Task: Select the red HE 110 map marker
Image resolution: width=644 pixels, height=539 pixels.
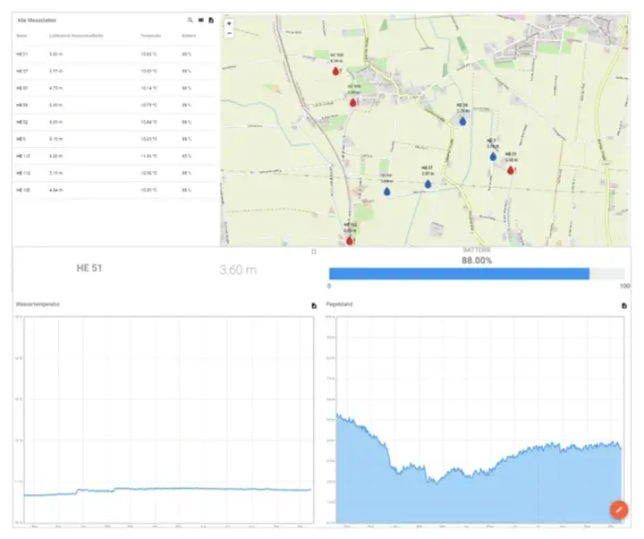Action: [x=352, y=102]
